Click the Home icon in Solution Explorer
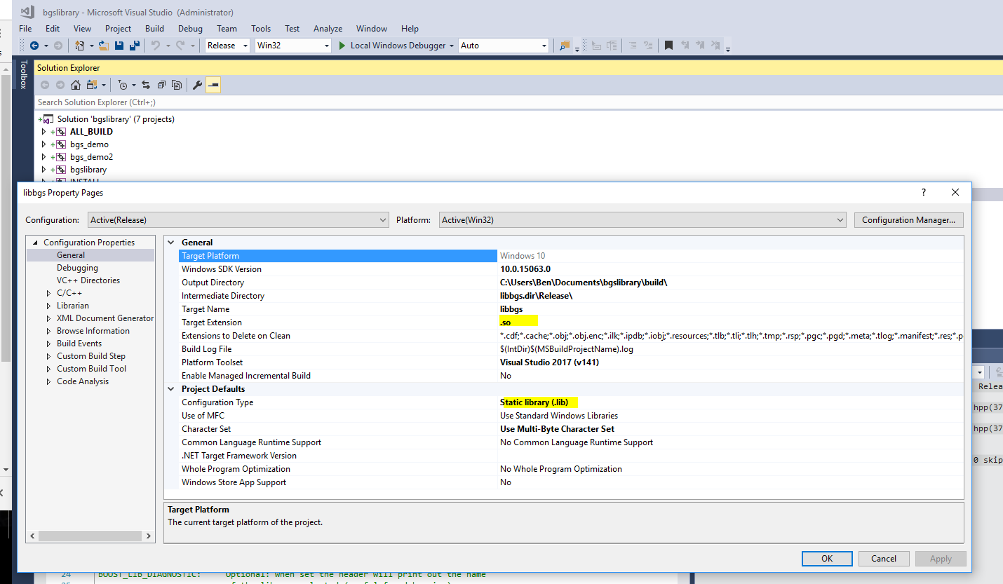The image size is (1003, 584). point(76,85)
